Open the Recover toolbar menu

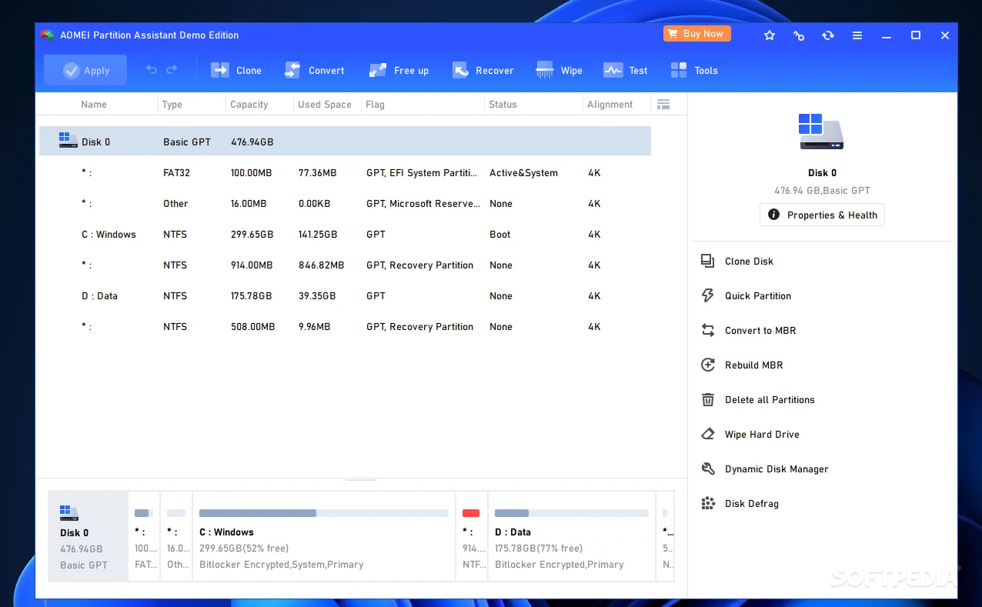pyautogui.click(x=483, y=70)
